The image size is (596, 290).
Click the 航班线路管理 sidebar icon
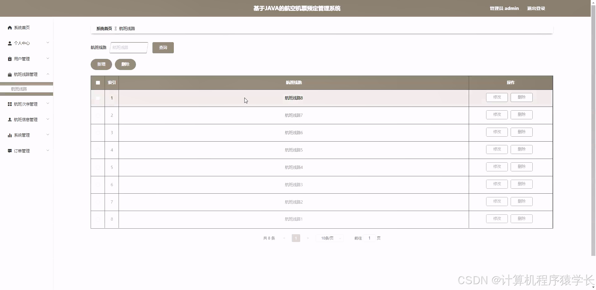pos(9,74)
